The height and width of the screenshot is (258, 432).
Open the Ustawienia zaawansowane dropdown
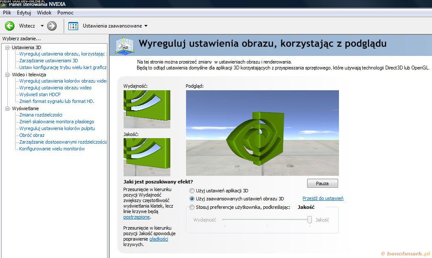146,26
